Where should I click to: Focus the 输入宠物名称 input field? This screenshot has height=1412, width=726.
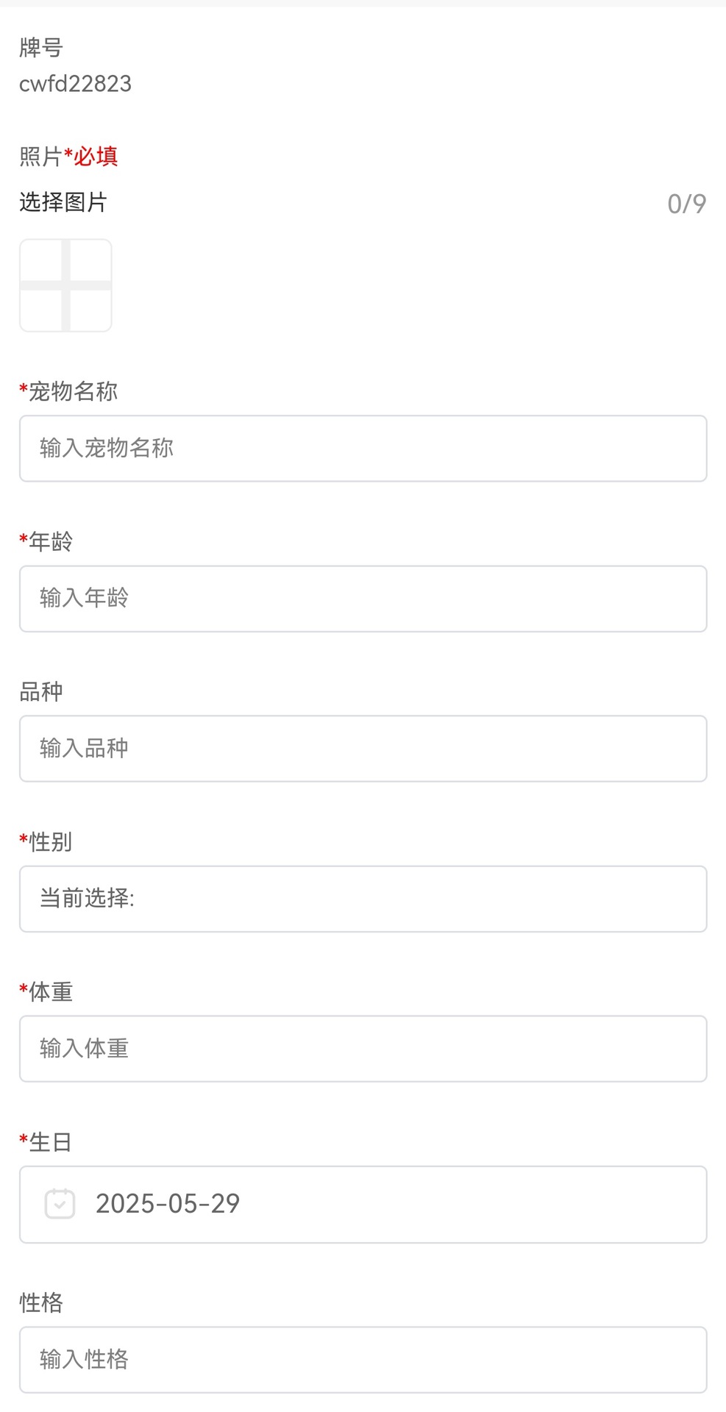363,449
